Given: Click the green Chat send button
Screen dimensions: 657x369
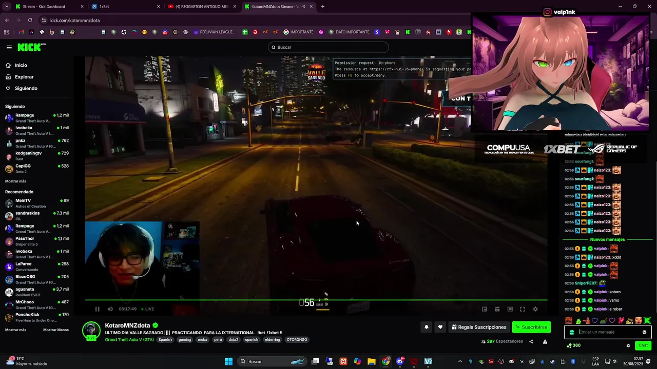Looking at the screenshot, I should 643,345.
